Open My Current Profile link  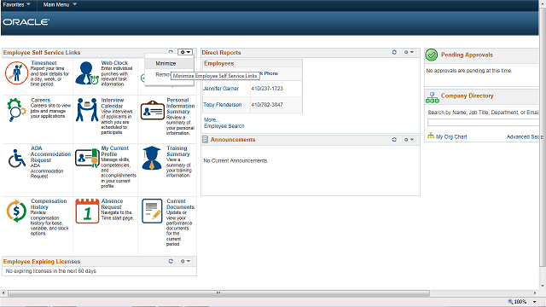(114, 151)
